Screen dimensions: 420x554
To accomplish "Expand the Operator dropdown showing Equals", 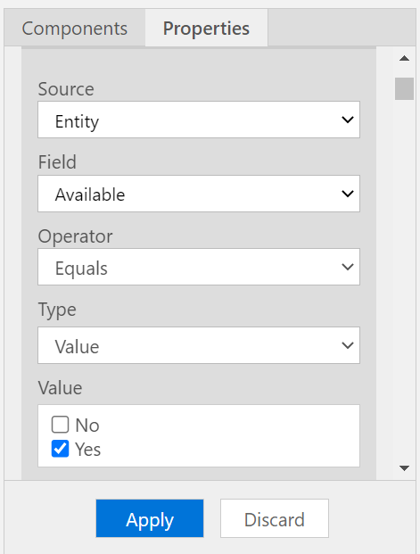I will pos(199,267).
